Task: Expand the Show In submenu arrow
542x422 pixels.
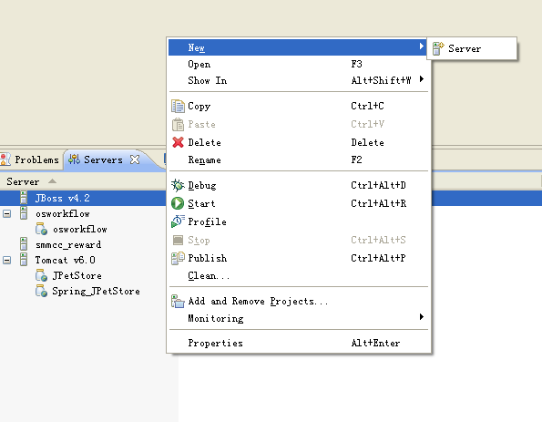Action: pos(422,79)
